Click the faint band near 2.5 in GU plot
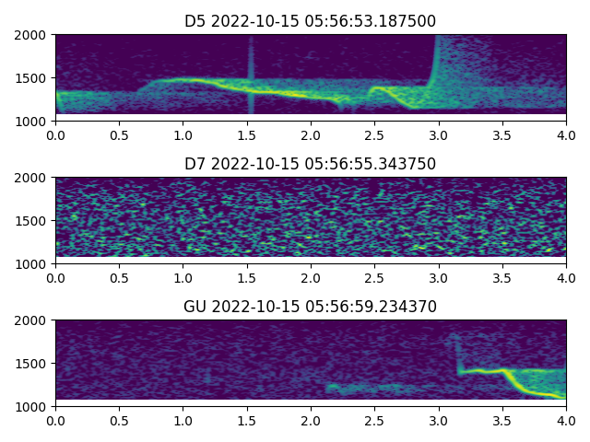Viewport: 590px width, 442px height. tap(369, 389)
